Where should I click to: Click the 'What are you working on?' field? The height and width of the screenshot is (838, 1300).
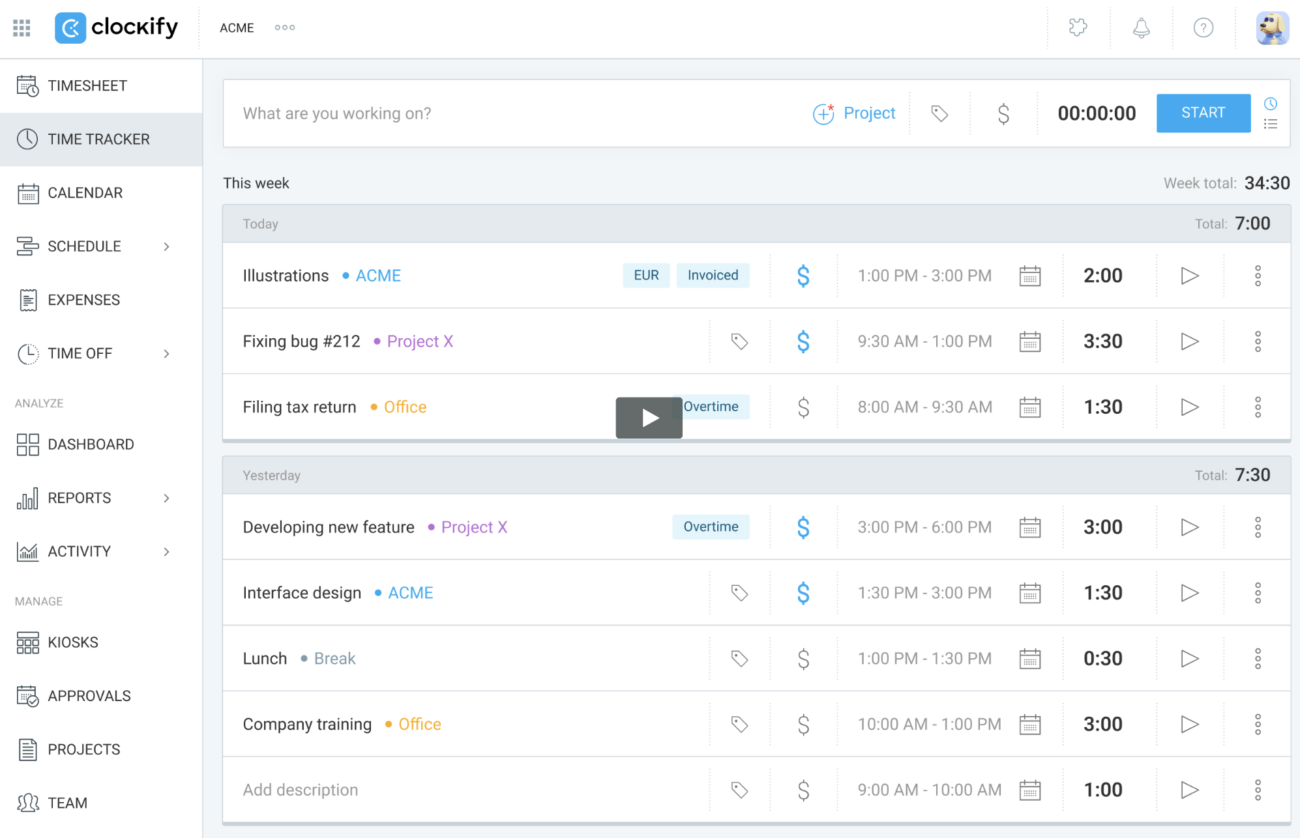click(x=509, y=113)
